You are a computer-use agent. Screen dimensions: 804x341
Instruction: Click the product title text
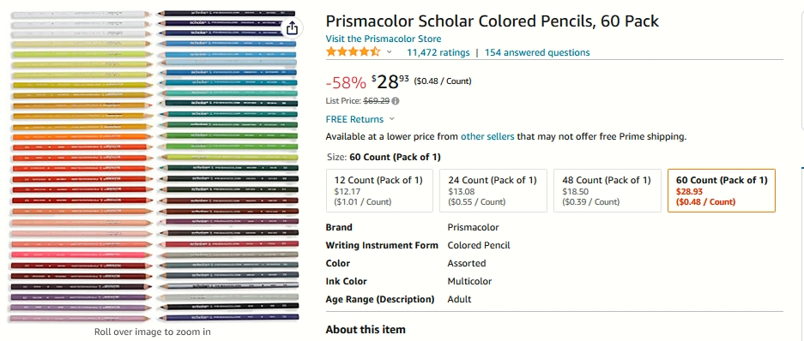coord(493,21)
